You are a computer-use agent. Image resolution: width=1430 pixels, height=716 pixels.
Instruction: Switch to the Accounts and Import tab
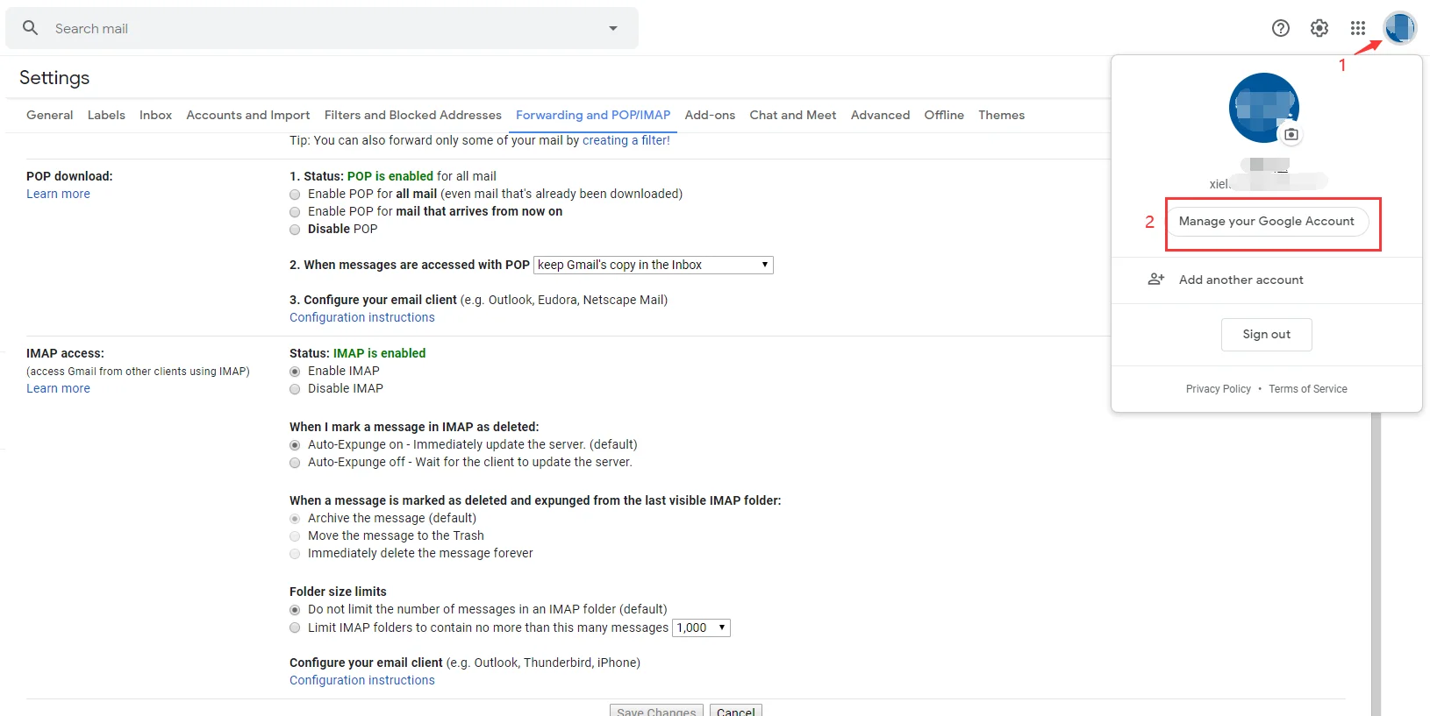pyautogui.click(x=247, y=115)
